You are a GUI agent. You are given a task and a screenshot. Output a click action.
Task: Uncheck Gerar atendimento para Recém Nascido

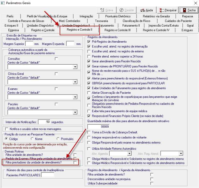pyautogui.click(x=89, y=61)
